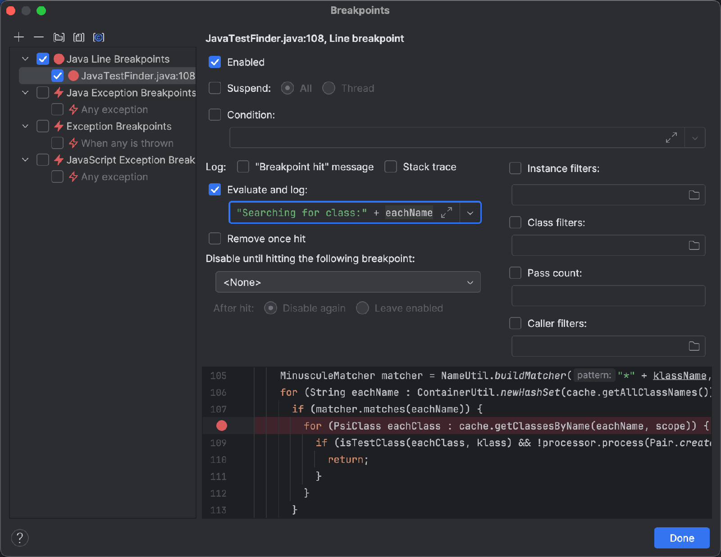Enable the Suspend checkbox
Image resolution: width=721 pixels, height=557 pixels.
215,88
